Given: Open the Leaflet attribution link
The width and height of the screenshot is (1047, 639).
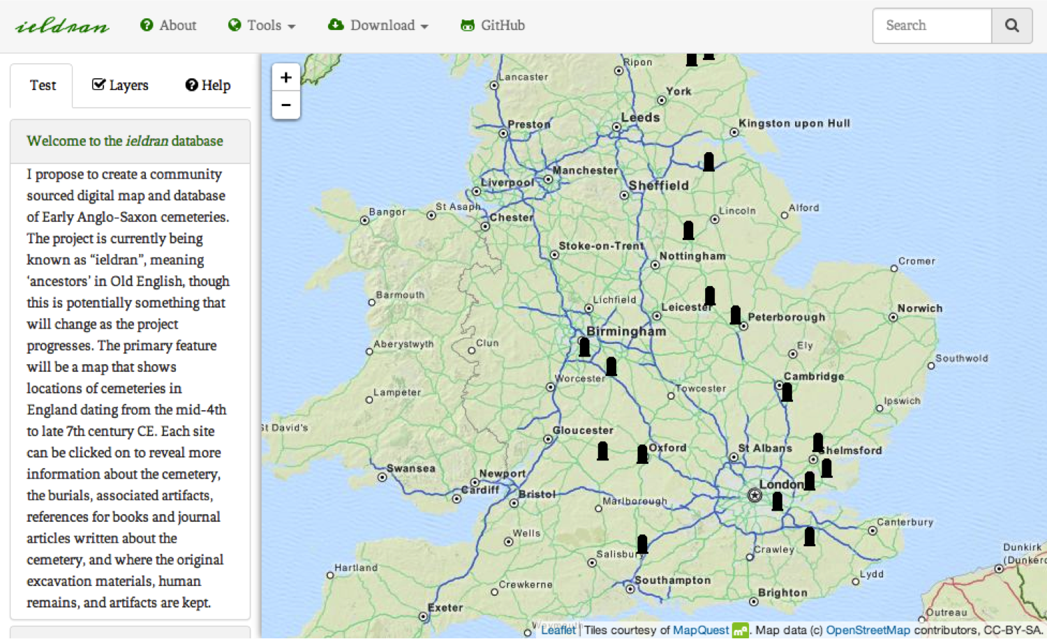Looking at the screenshot, I should pyautogui.click(x=558, y=630).
